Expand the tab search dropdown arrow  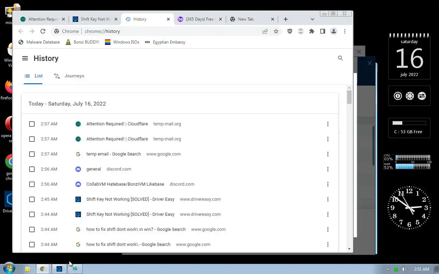pos(312,19)
